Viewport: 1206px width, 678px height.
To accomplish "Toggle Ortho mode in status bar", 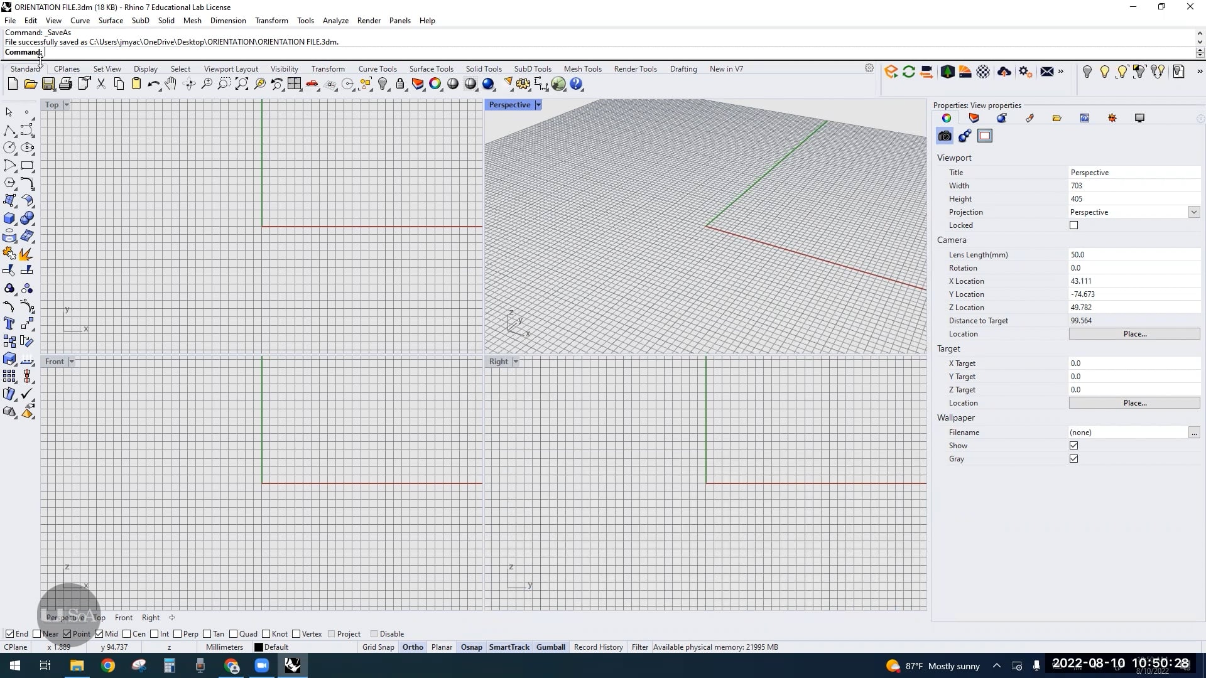I will pos(413,647).
